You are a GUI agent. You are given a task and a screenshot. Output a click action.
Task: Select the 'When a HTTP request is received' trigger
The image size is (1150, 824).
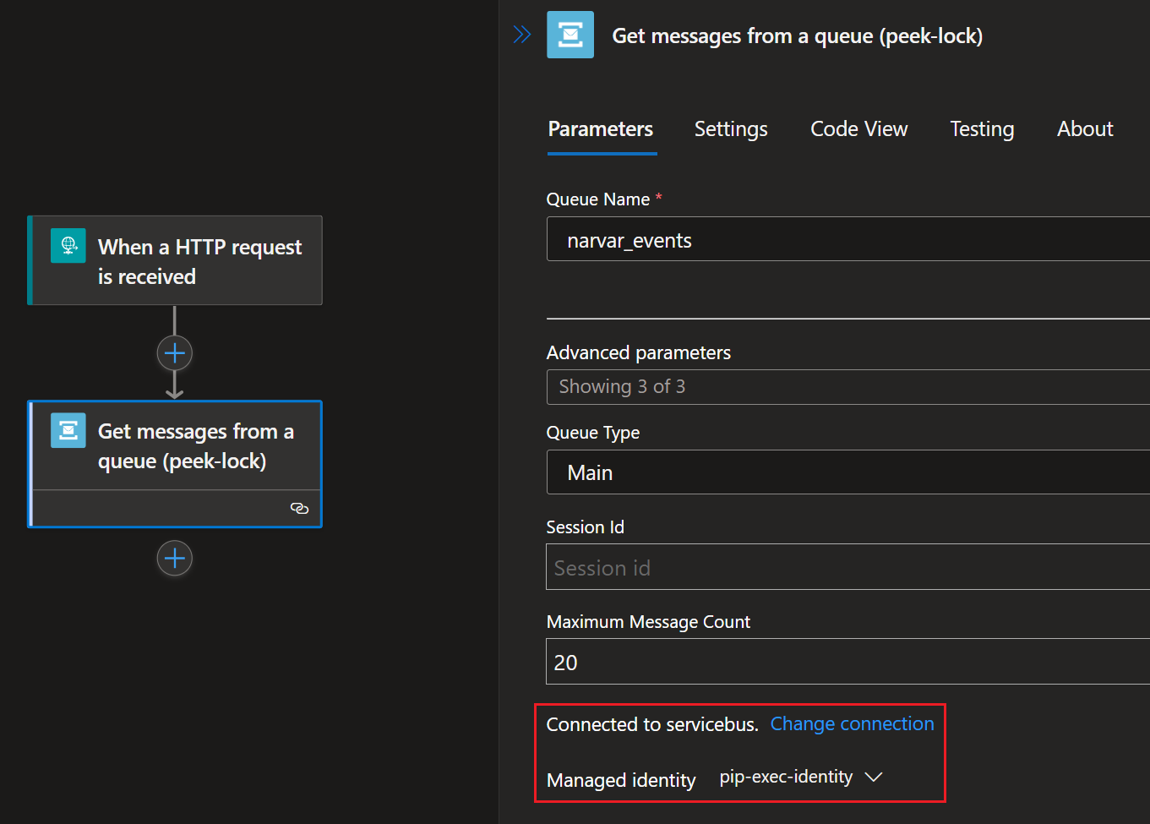point(175,260)
